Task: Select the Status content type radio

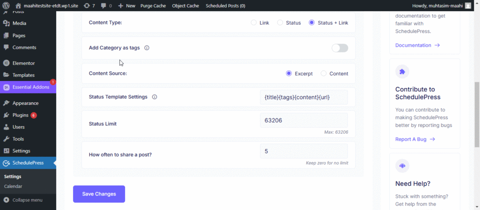Action: point(280,22)
